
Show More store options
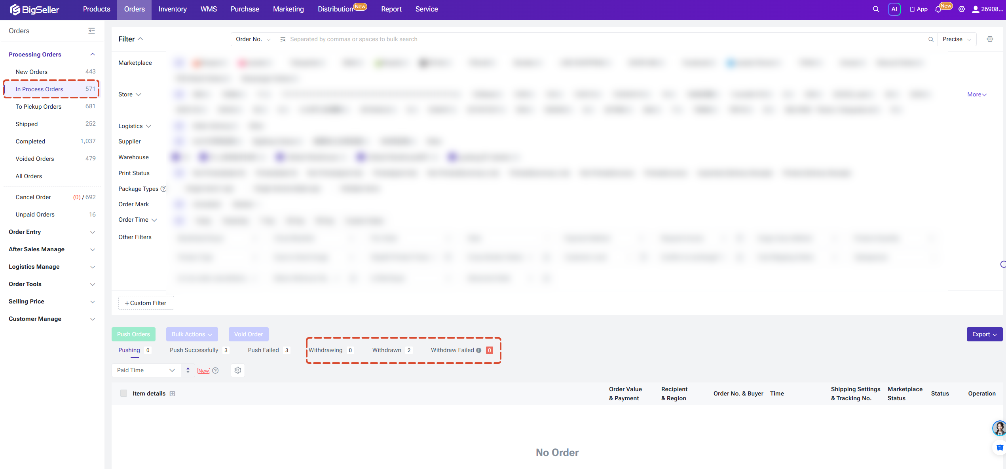pyautogui.click(x=977, y=94)
